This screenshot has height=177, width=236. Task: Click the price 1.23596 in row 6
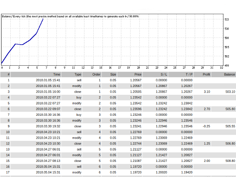pos(134,109)
